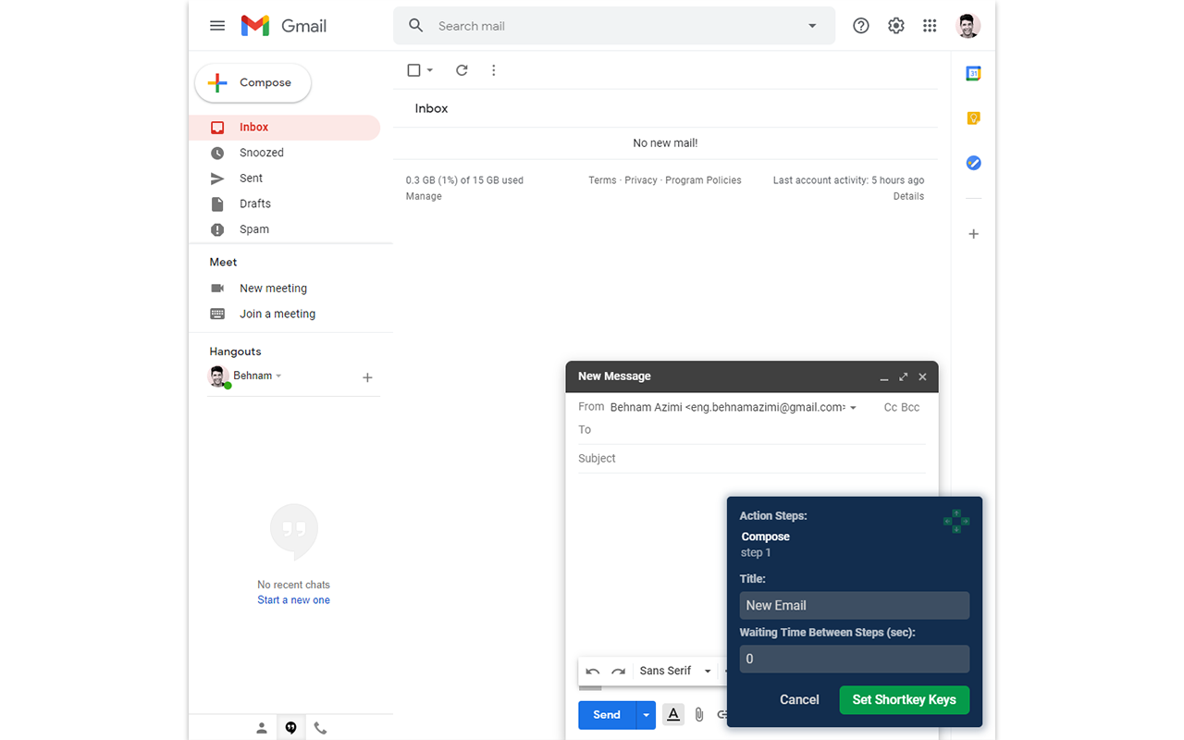Image resolution: width=1184 pixels, height=740 pixels.
Task: Click the Manage storage link
Action: point(424,196)
